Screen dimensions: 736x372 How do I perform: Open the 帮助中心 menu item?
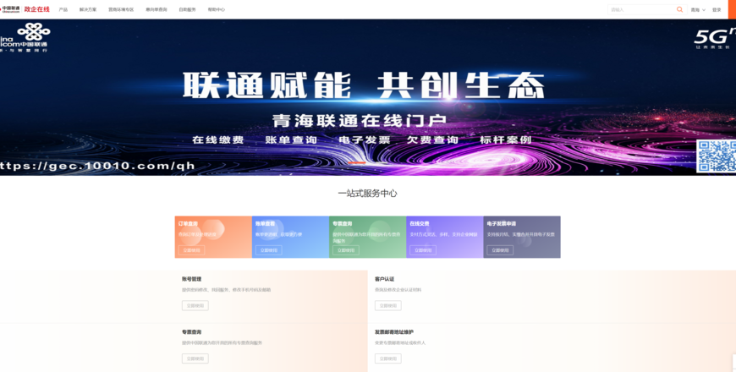[216, 9]
